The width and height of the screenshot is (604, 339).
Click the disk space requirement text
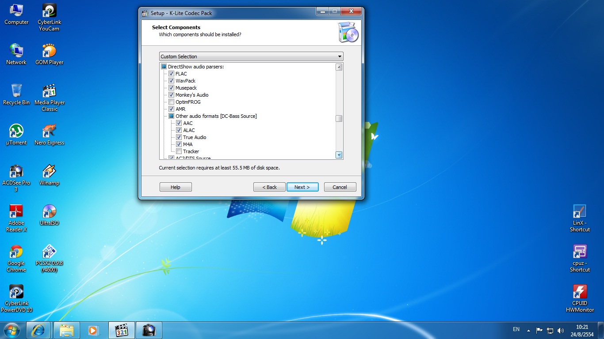pos(219,168)
